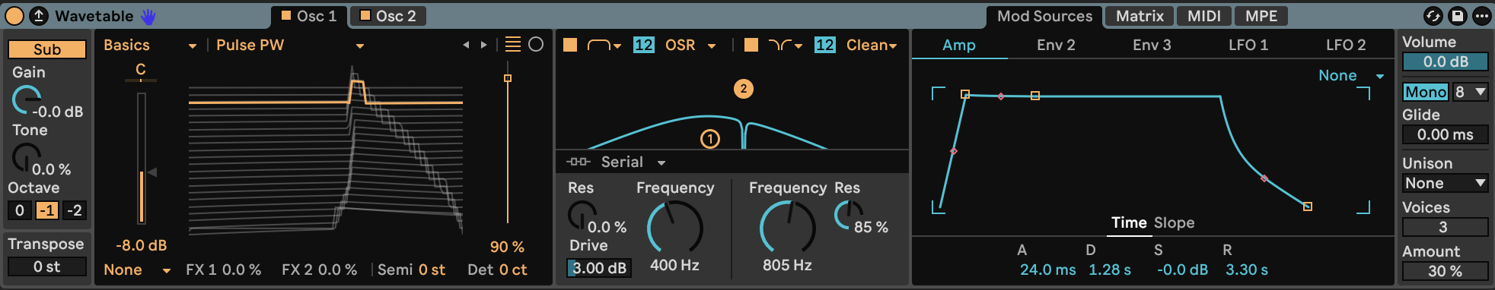
Task: Toggle filter 1 on/off square
Action: coord(569,46)
